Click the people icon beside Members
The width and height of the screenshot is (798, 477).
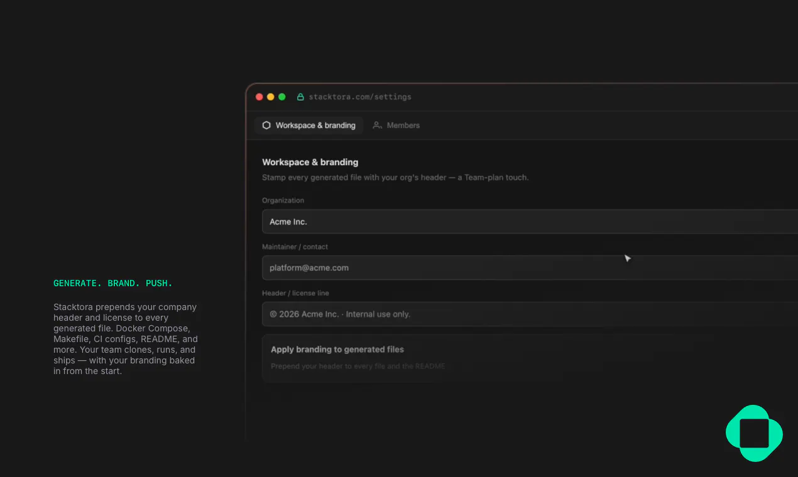pos(377,126)
